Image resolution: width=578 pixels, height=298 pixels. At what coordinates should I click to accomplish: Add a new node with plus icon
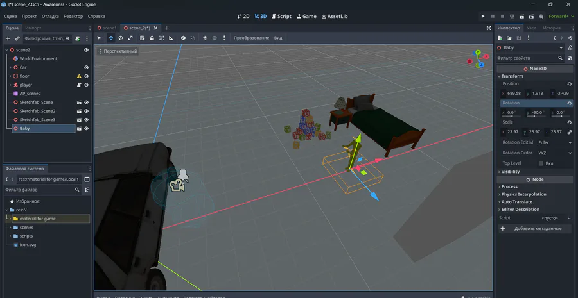pos(8,38)
